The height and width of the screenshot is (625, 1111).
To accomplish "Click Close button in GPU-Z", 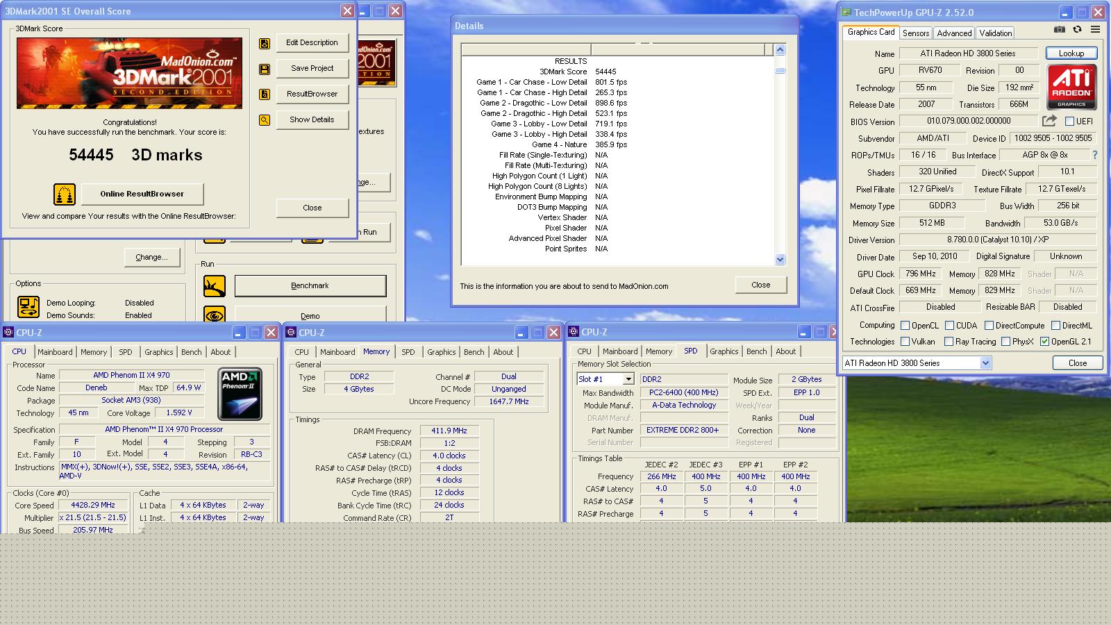I will click(1078, 363).
